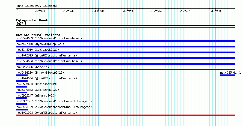Select the short bar under nsv4085441
243x126 pixels.
tap(228, 75)
